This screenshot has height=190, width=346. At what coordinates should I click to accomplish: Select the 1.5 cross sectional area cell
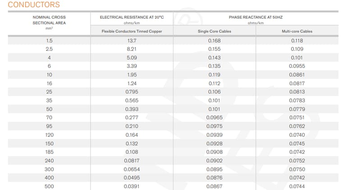[49, 41]
